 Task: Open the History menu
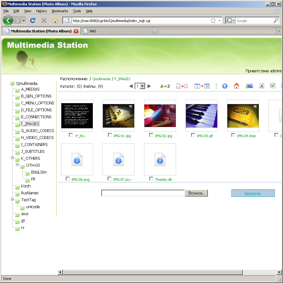pos(42,11)
